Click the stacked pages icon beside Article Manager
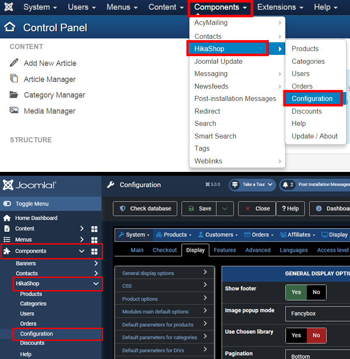350x359 pixels. (x=14, y=78)
